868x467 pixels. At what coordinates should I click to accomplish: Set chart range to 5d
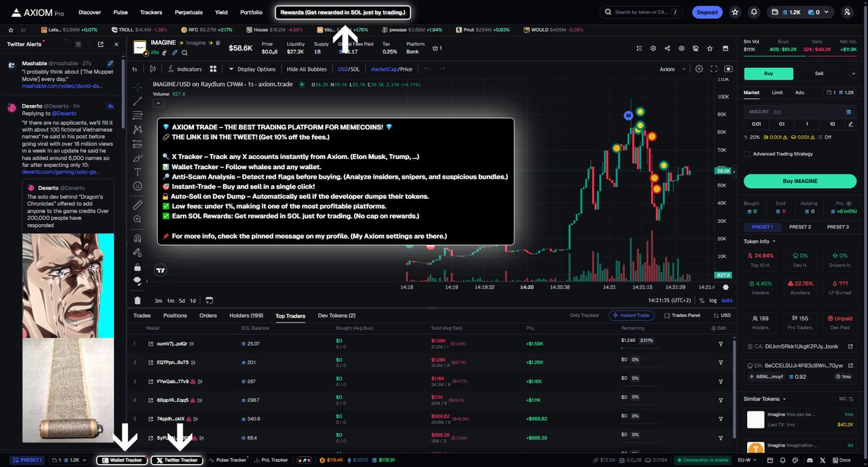pos(182,300)
